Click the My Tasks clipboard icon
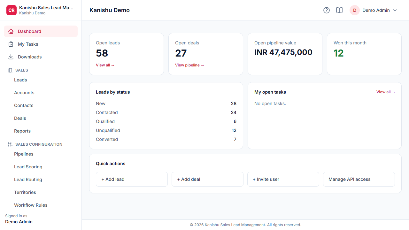The width and height of the screenshot is (409, 230). [x=11, y=44]
